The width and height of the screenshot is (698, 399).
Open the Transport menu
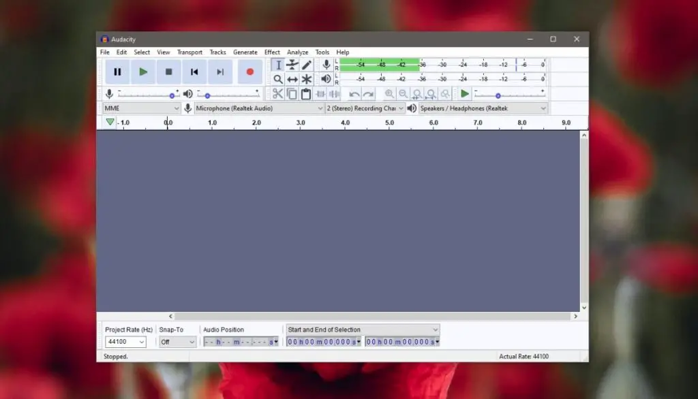(189, 52)
